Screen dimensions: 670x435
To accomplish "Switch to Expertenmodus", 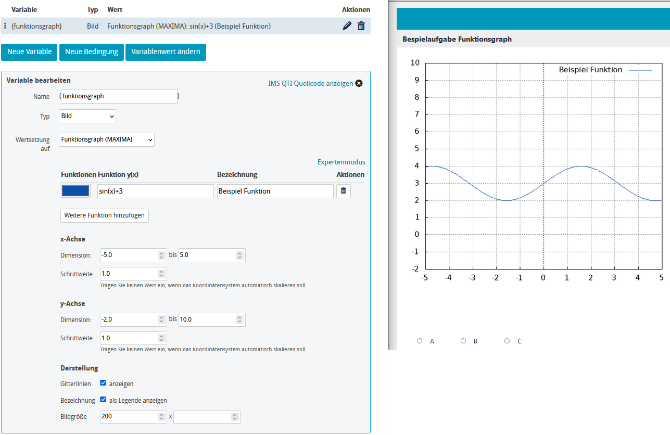I will 341,162.
